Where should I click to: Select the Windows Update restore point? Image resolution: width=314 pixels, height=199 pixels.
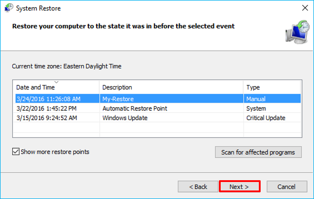click(125, 118)
